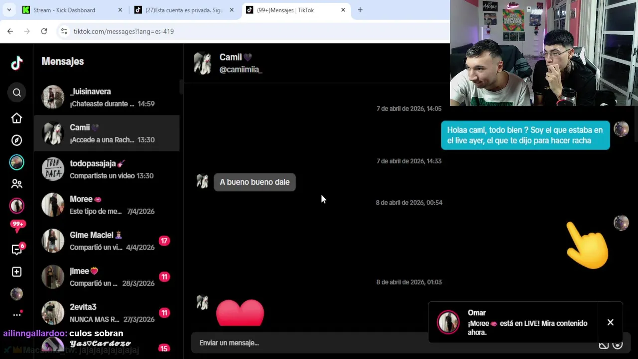
Task: Click the todopasajaja TODO PASA avatar
Action: tap(53, 169)
